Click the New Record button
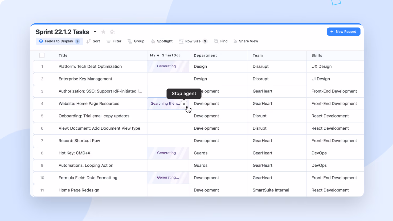The width and height of the screenshot is (393, 221). (x=343, y=32)
